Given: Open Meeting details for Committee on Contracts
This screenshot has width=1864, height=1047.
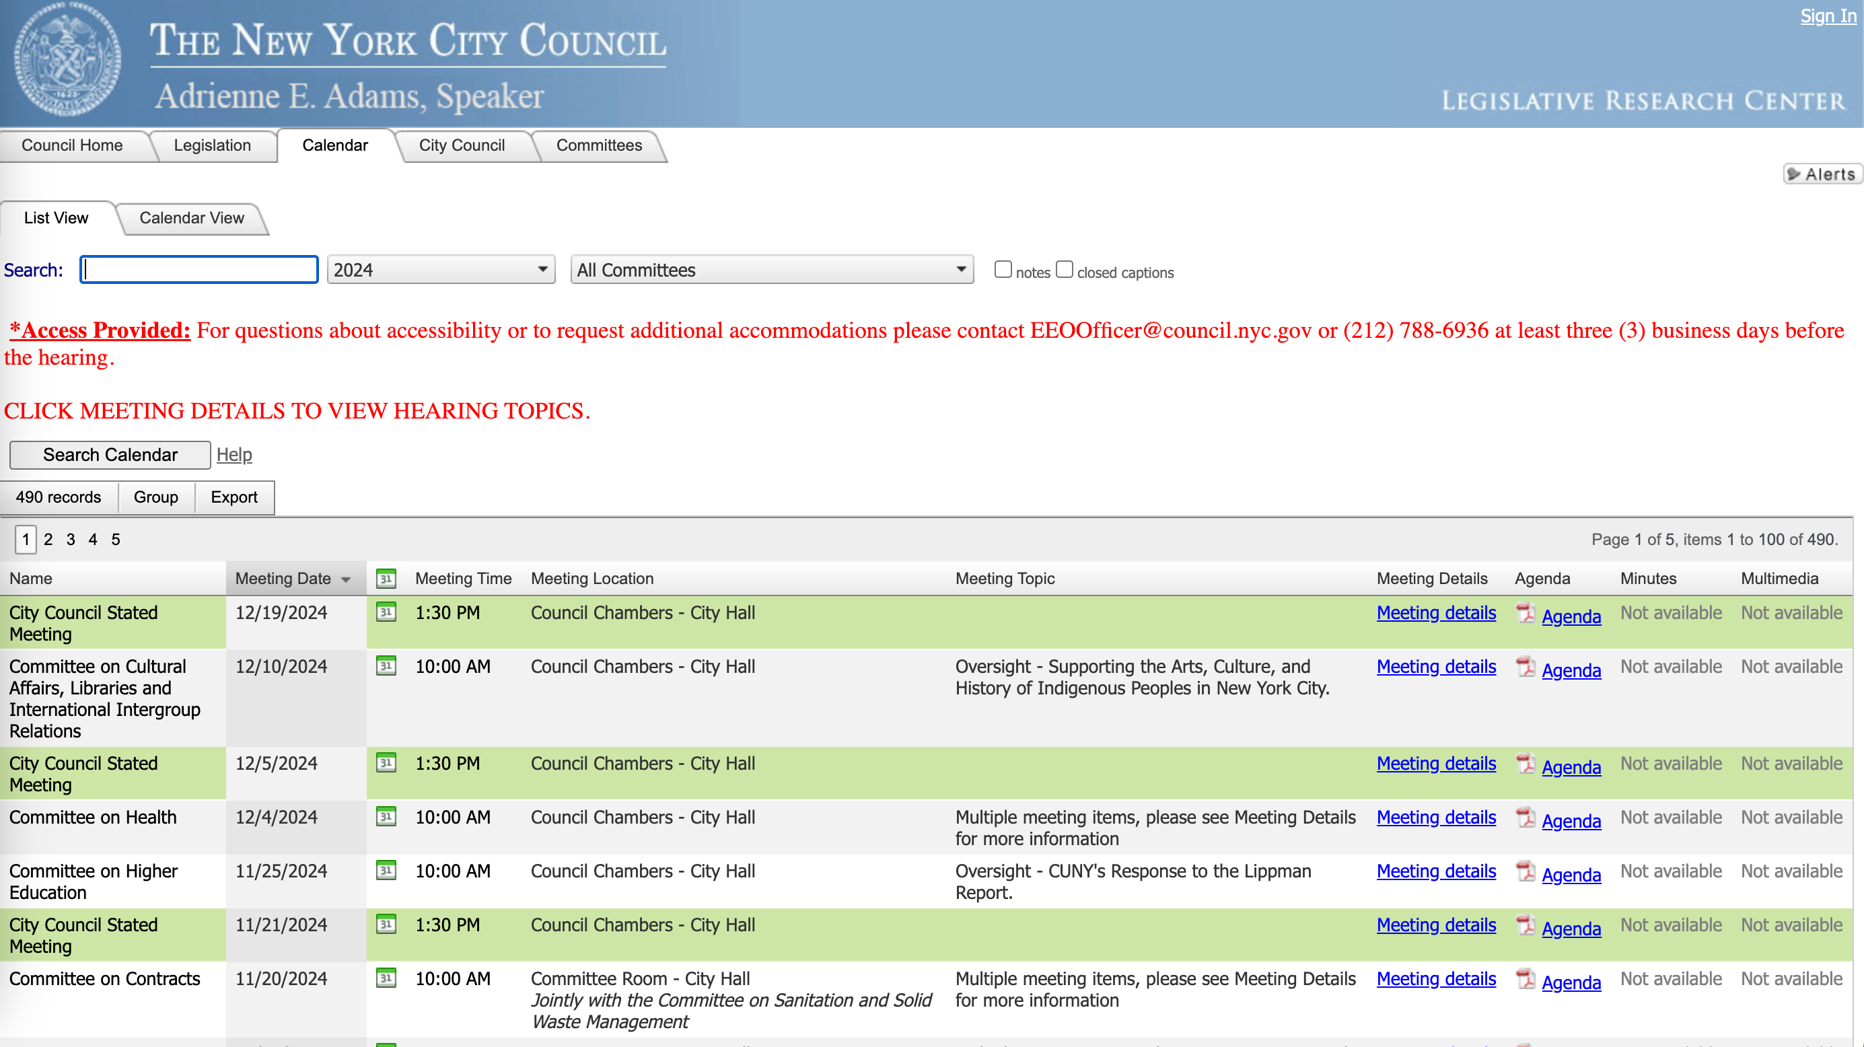Looking at the screenshot, I should [x=1435, y=978].
